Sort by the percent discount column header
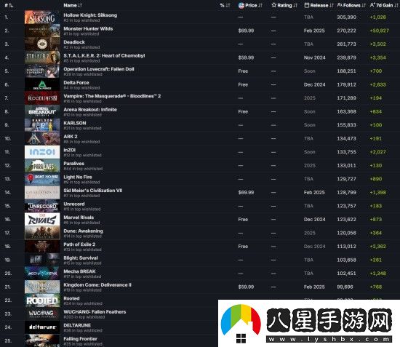 point(225,5)
